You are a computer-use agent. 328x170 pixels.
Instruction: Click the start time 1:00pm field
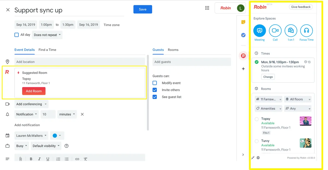pyautogui.click(x=46, y=25)
